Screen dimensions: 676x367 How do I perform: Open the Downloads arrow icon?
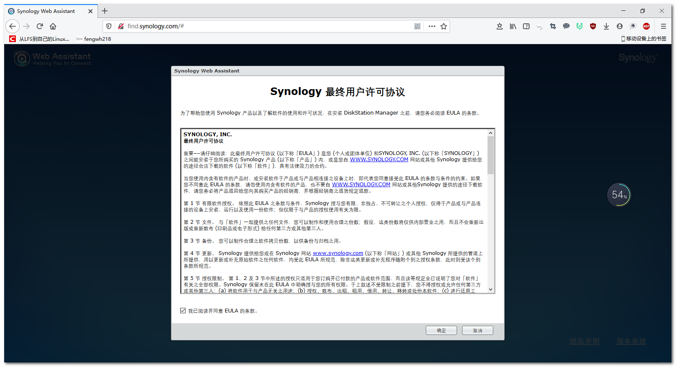tap(606, 26)
